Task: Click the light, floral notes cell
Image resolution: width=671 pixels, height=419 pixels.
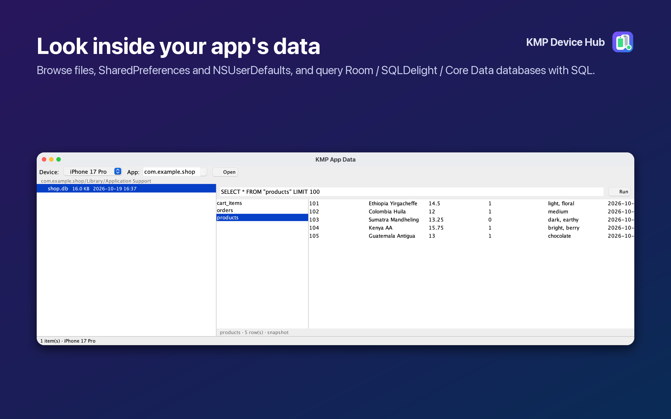Action: pyautogui.click(x=561, y=203)
